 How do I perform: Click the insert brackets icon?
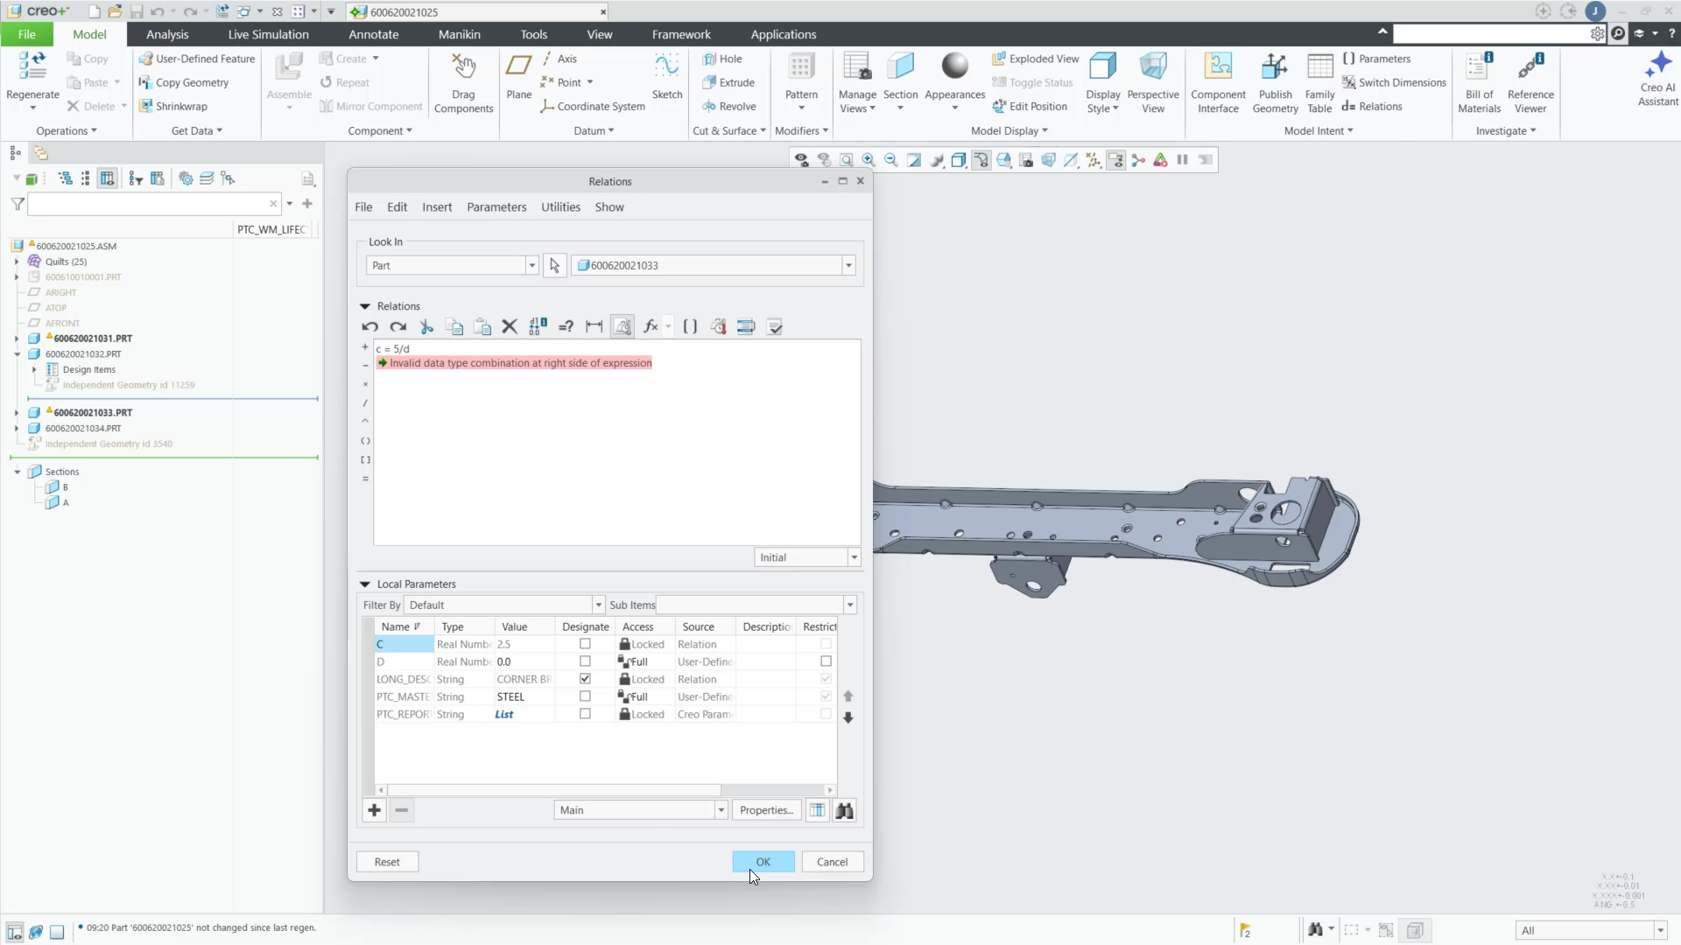(x=690, y=326)
